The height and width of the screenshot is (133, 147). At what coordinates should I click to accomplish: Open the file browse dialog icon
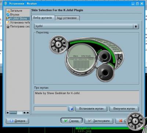tap(71, 109)
